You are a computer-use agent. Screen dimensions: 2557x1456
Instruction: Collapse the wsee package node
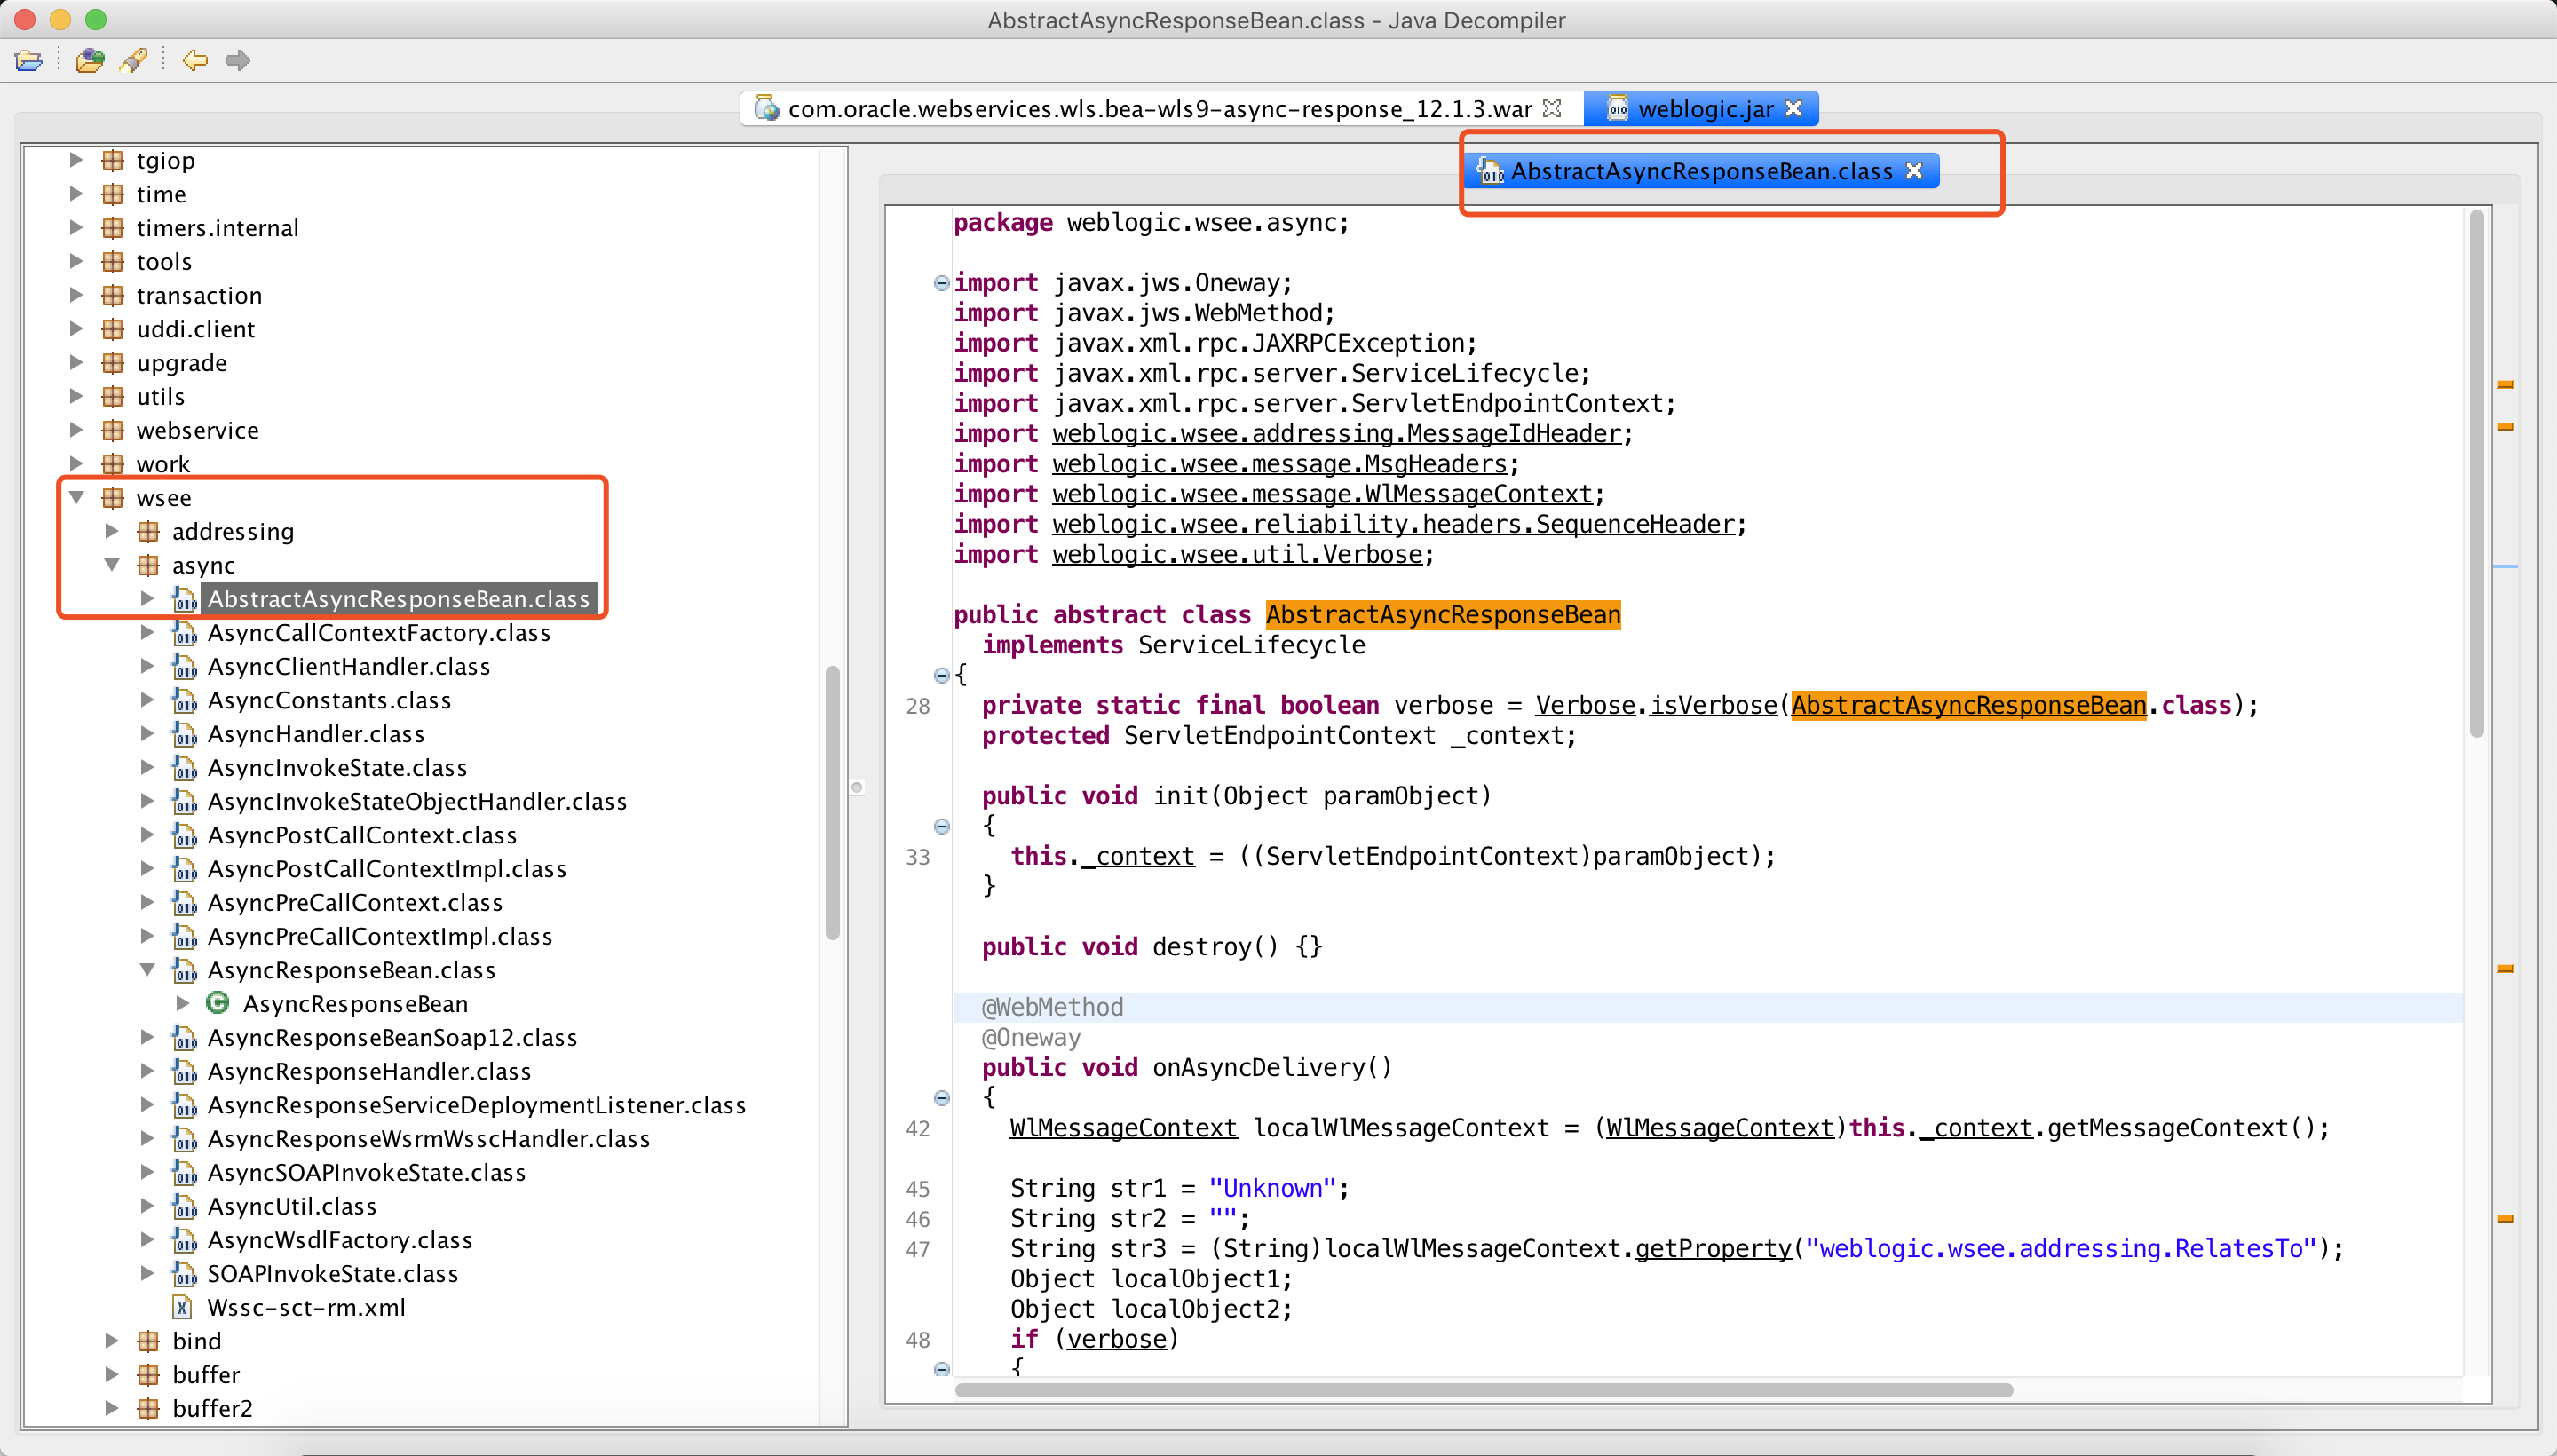point(76,497)
